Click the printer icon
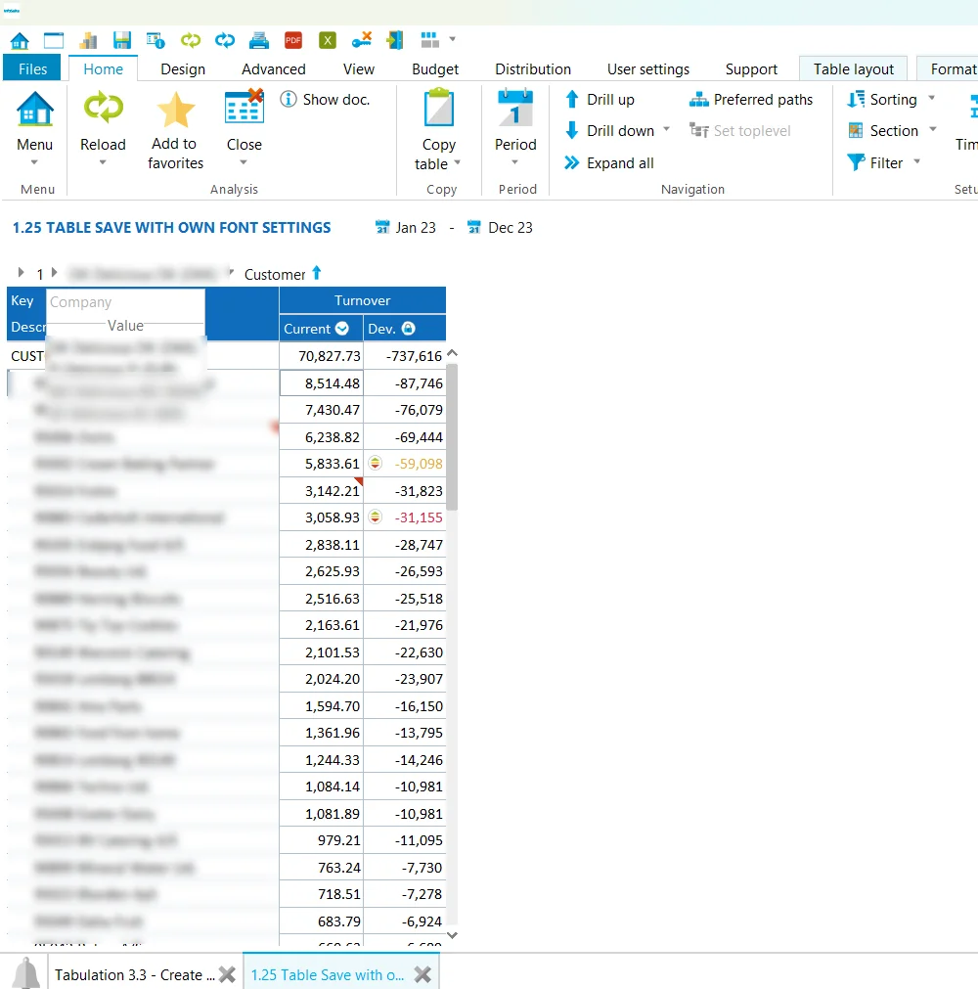The width and height of the screenshot is (978, 989). tap(258, 40)
